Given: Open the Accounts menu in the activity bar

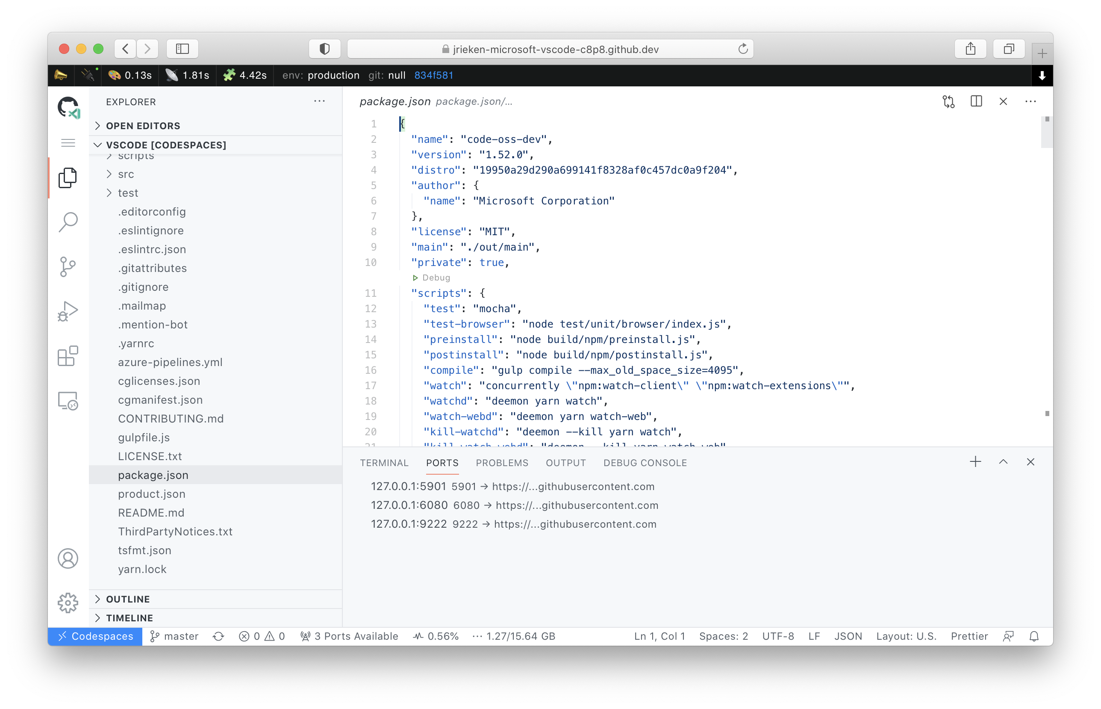Looking at the screenshot, I should tap(68, 558).
